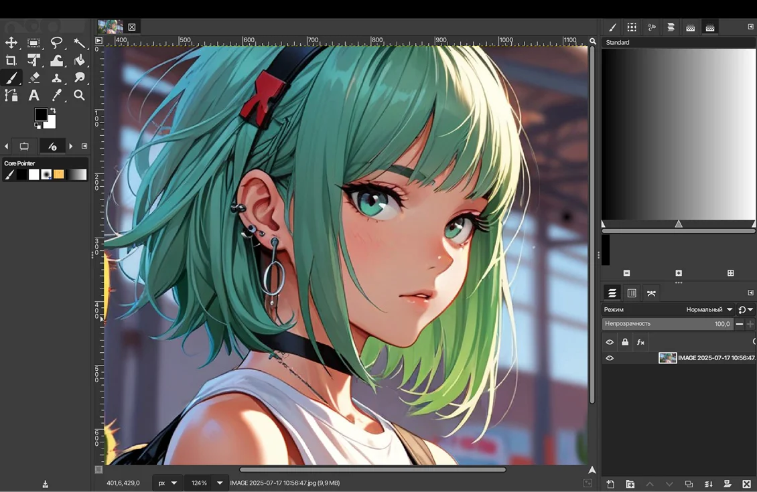This screenshot has width=757, height=492.
Task: Pick the Bucket Fill tool
Action: 80,61
